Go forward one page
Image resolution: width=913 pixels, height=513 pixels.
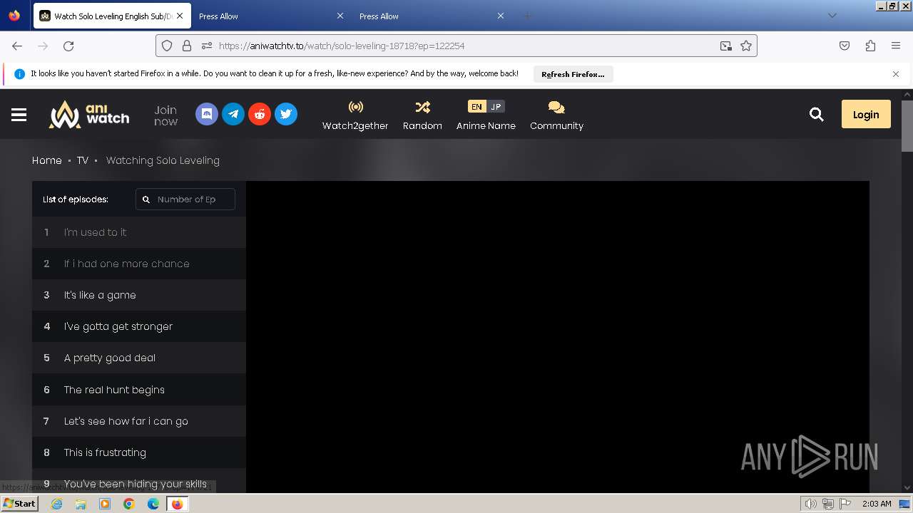(43, 46)
